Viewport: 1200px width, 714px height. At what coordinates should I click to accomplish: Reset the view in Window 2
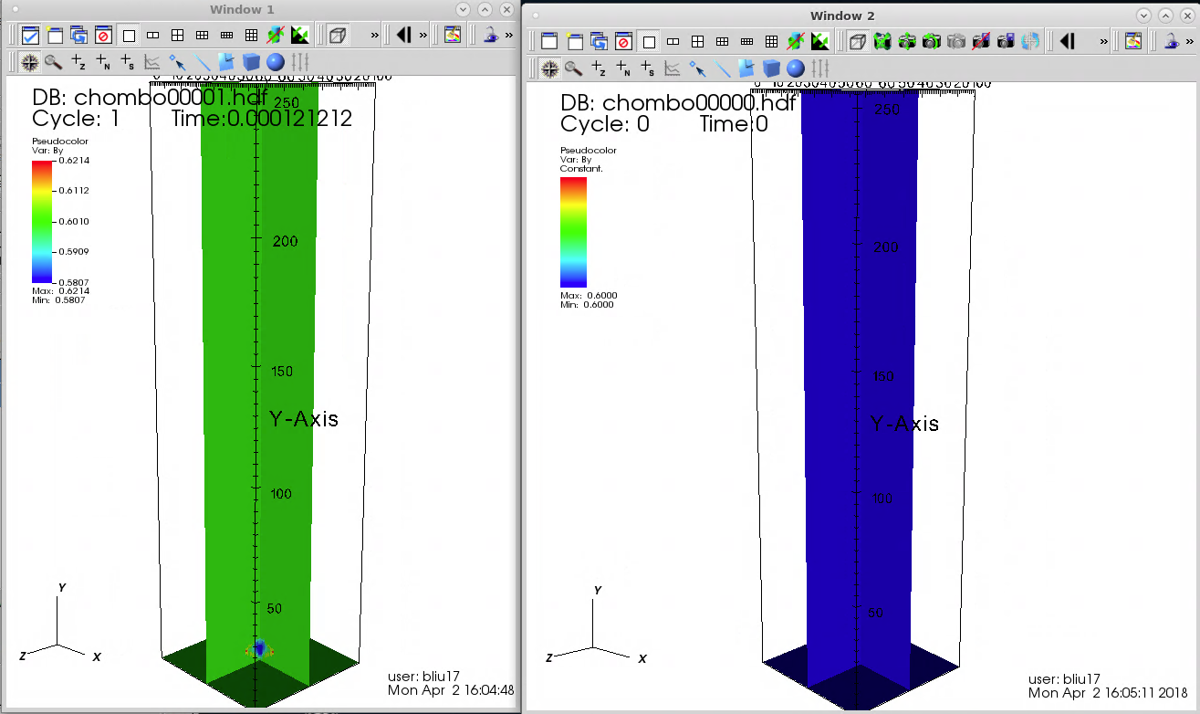coord(882,41)
